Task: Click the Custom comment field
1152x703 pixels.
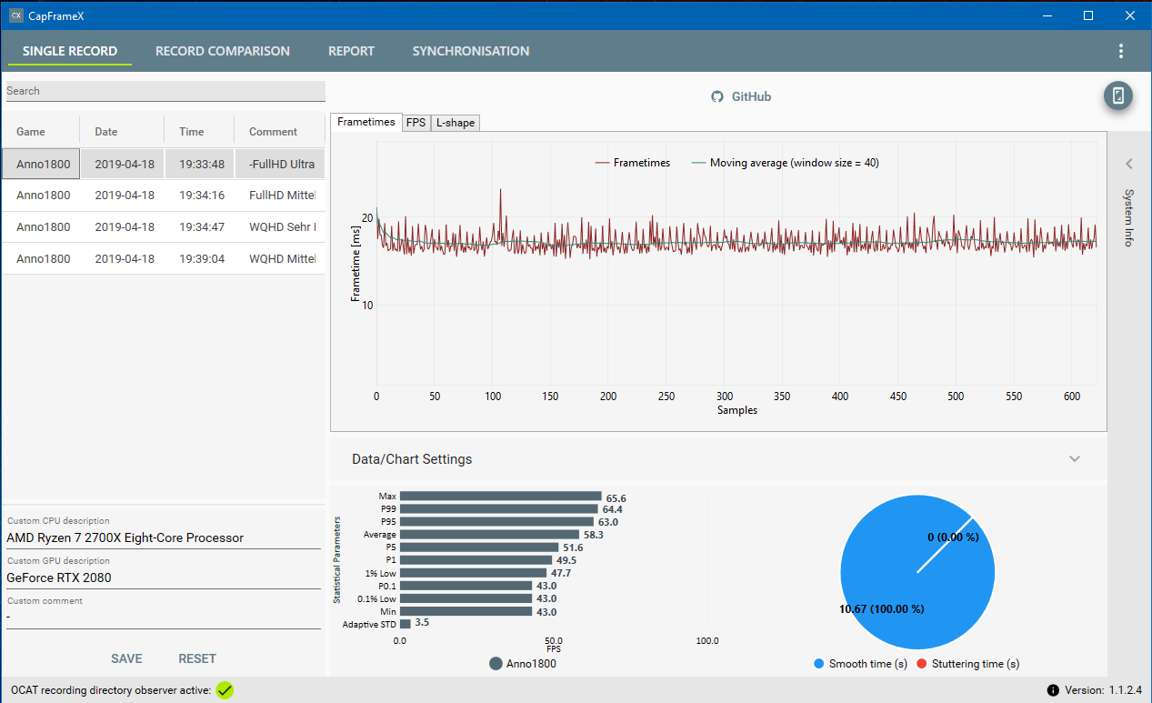Action: 164,617
